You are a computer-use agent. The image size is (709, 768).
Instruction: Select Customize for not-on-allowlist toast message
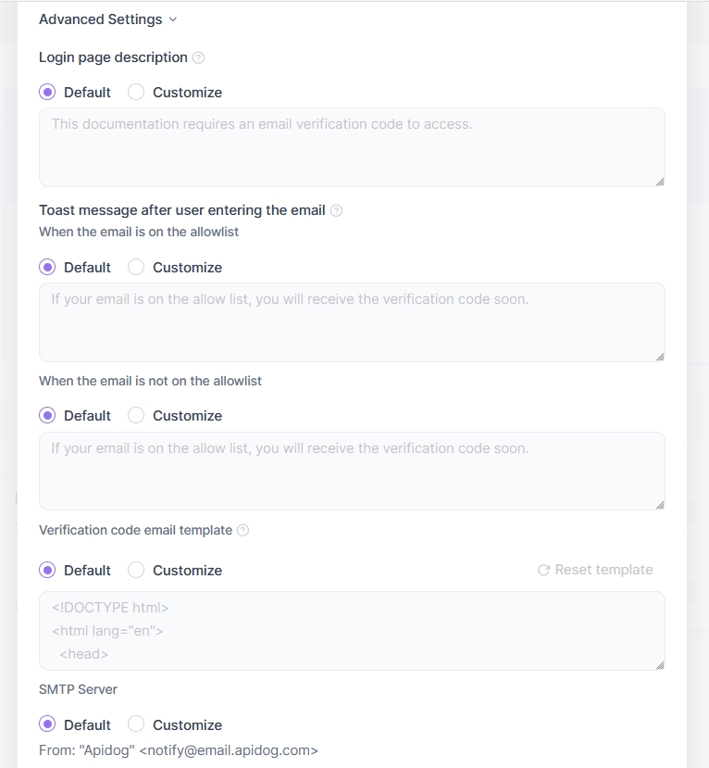(136, 416)
